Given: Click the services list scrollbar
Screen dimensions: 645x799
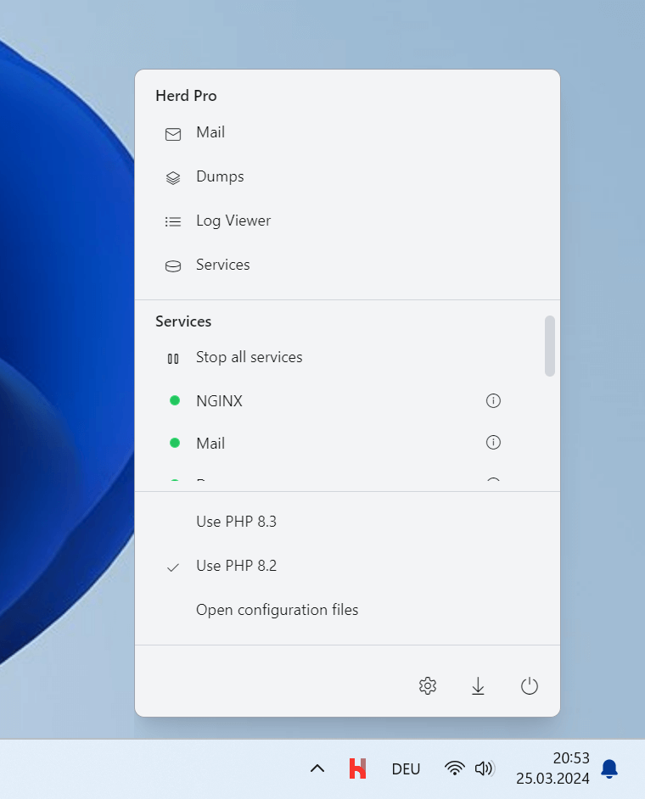Looking at the screenshot, I should pyautogui.click(x=550, y=346).
